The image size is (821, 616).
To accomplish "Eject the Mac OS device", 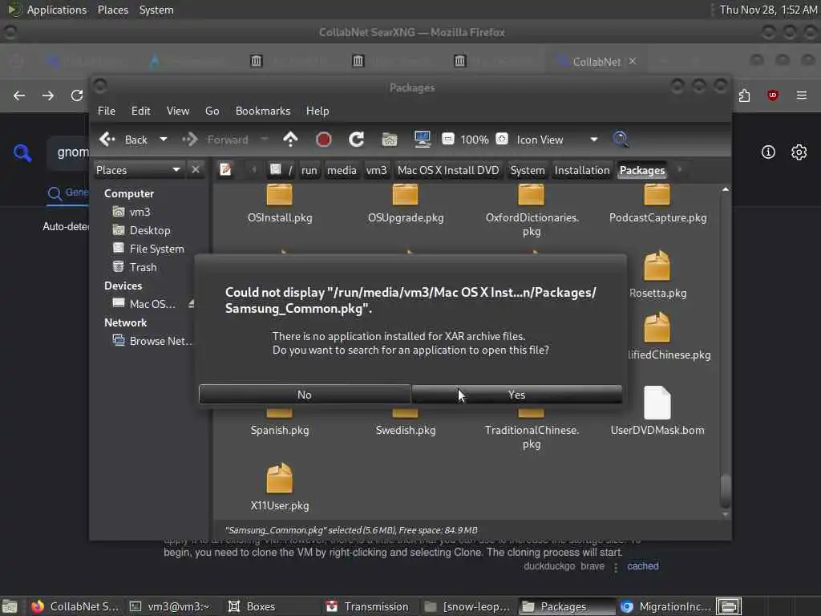I will coord(191,304).
